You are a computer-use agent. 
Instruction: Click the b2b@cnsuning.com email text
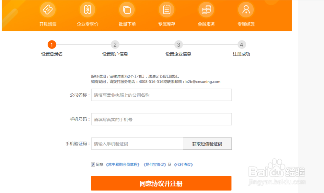tap(203, 82)
